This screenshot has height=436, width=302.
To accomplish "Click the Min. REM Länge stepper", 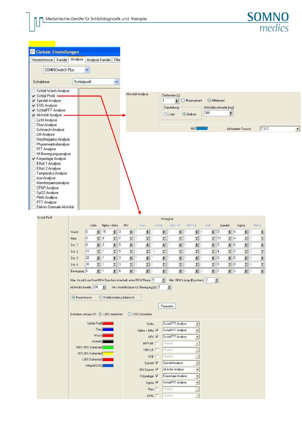I will point(216,280).
